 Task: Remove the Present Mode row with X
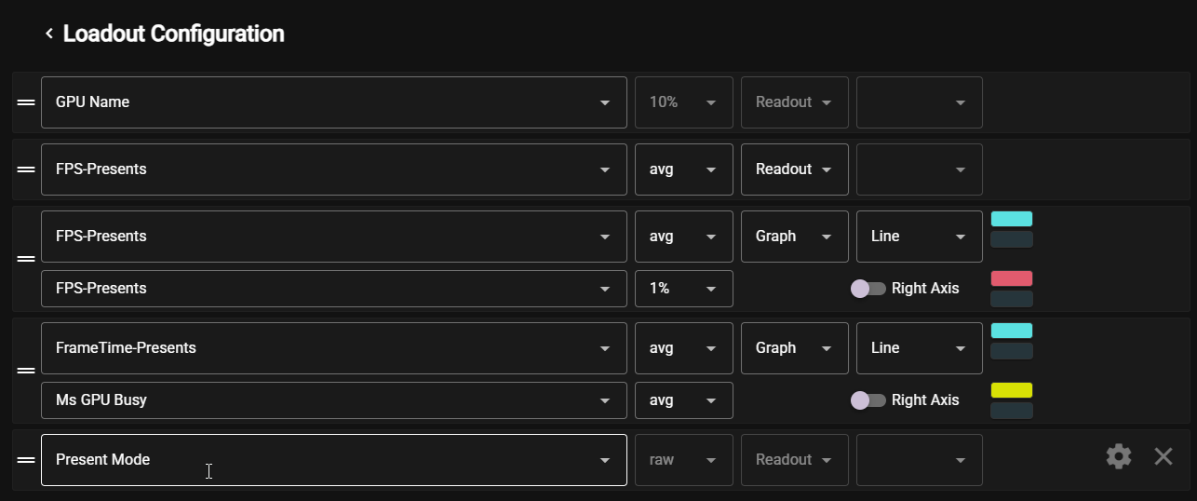(1163, 456)
